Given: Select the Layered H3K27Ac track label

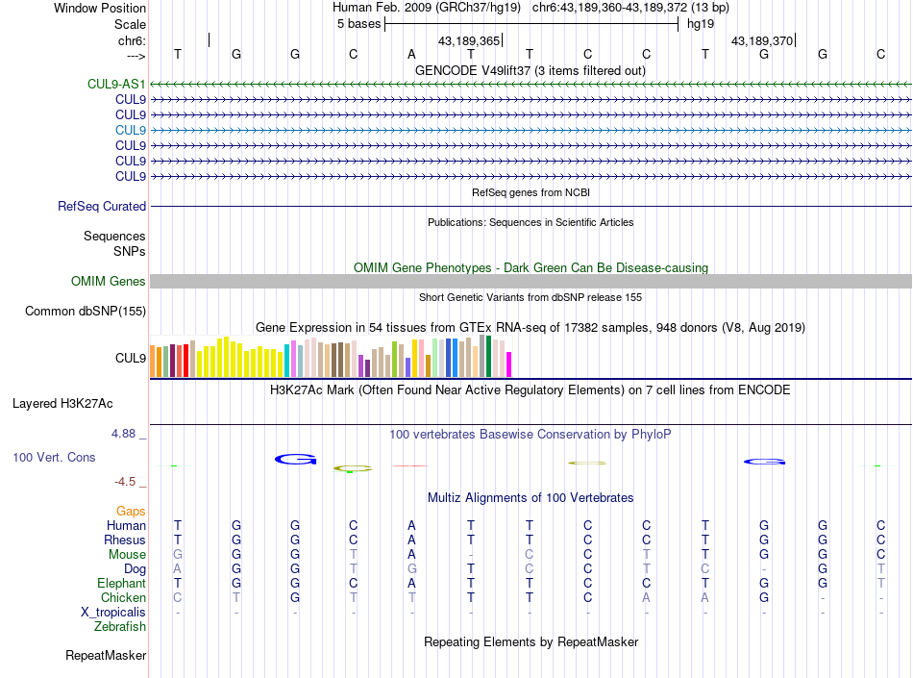Looking at the screenshot, I should [62, 404].
